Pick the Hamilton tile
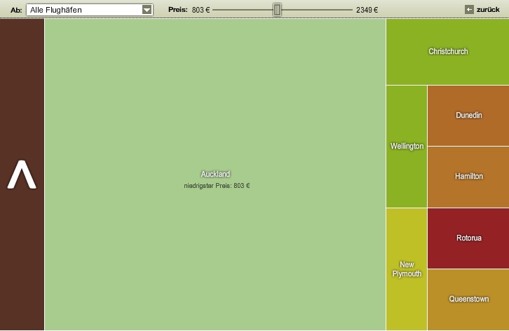Viewport: 509px width, 331px height. point(468,176)
